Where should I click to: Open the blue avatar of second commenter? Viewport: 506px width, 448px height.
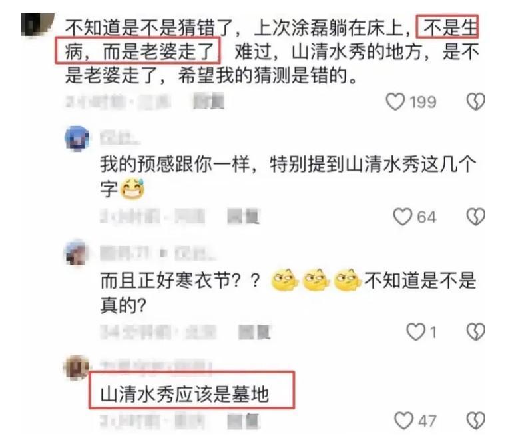click(77, 139)
